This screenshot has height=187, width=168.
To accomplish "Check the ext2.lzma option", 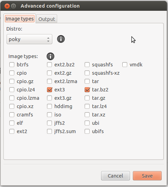I will (49, 81).
